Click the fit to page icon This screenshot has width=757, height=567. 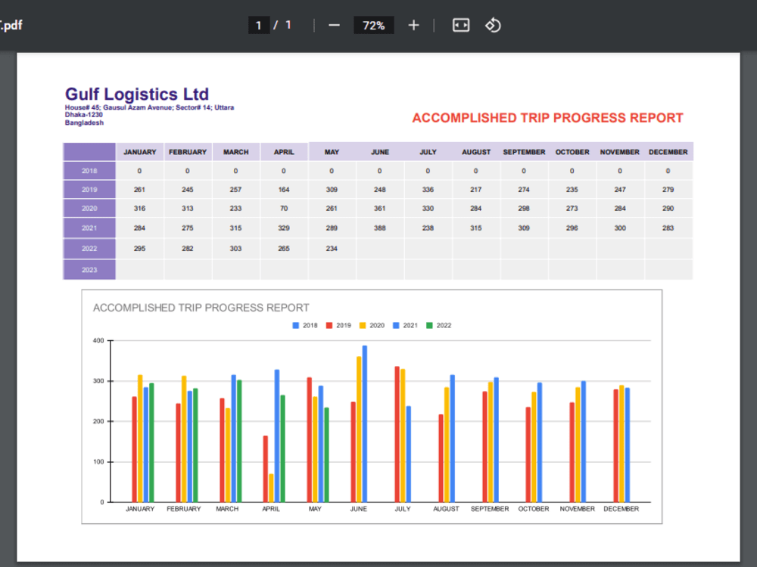(460, 25)
